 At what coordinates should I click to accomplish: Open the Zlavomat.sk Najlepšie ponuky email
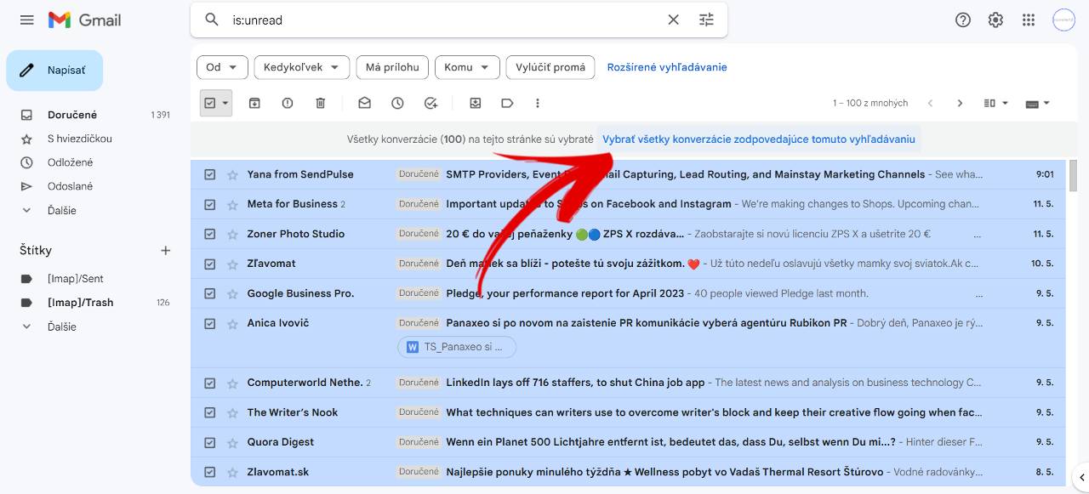[628, 472]
